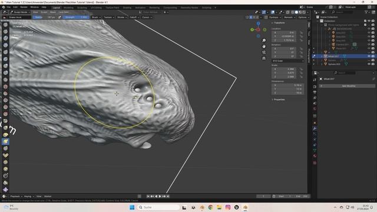Click the outliner search field
This screenshot has width=377, height=212.
tap(343, 12)
